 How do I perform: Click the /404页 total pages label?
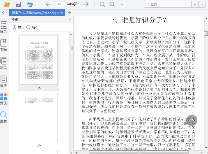point(72,4)
